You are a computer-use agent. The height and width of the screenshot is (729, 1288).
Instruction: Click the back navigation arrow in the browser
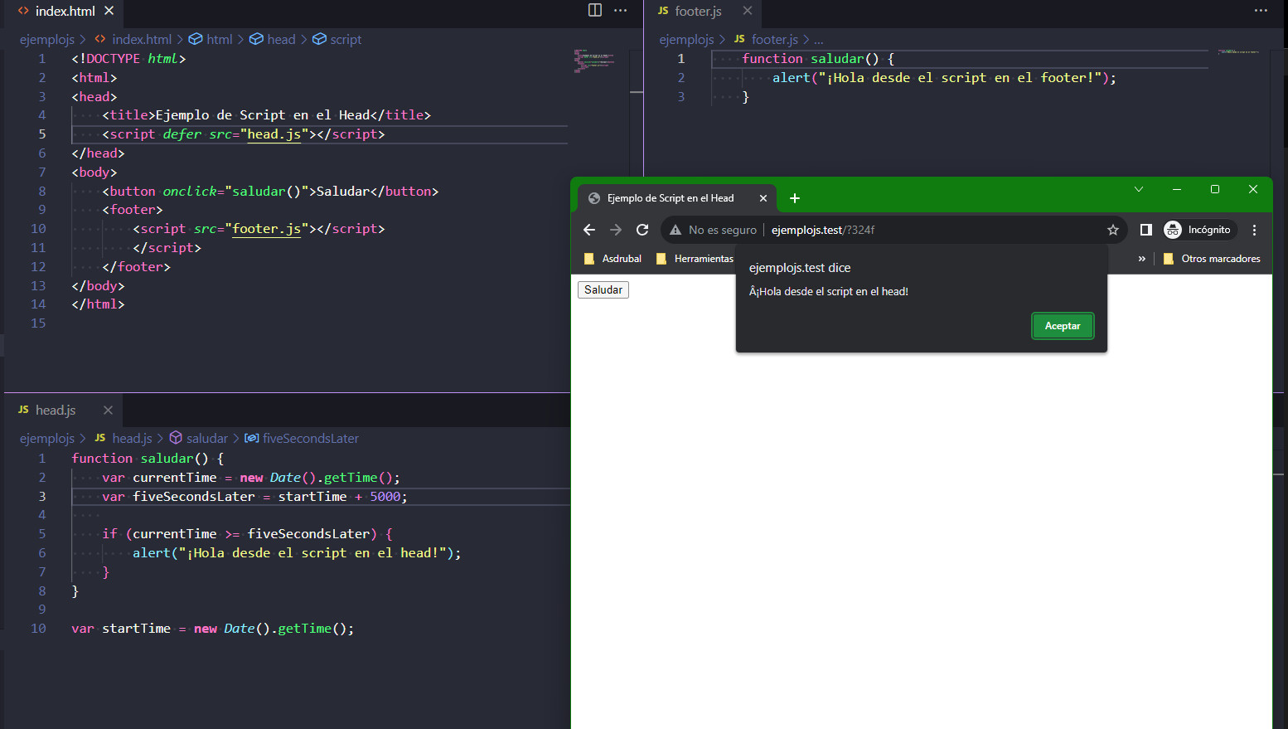click(589, 230)
